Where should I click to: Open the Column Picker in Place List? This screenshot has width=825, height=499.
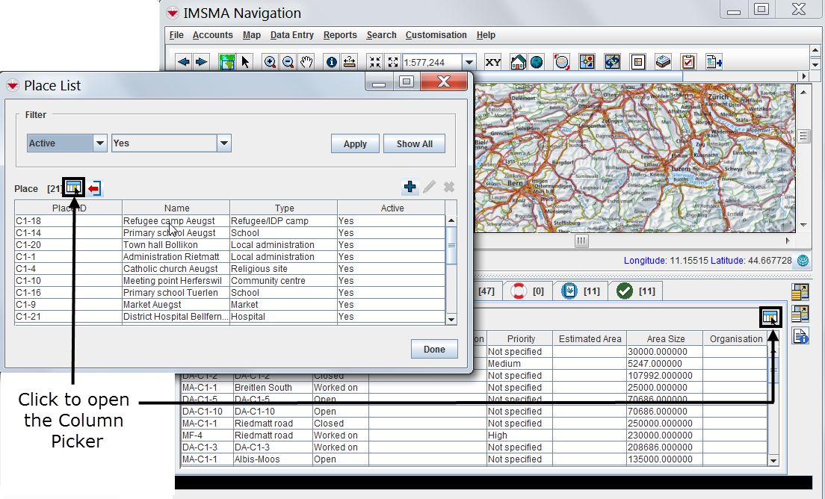pyautogui.click(x=73, y=188)
